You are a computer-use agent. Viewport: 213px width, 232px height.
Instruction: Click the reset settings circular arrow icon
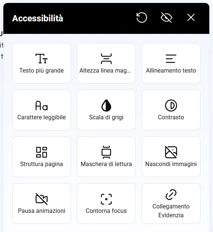(142, 18)
